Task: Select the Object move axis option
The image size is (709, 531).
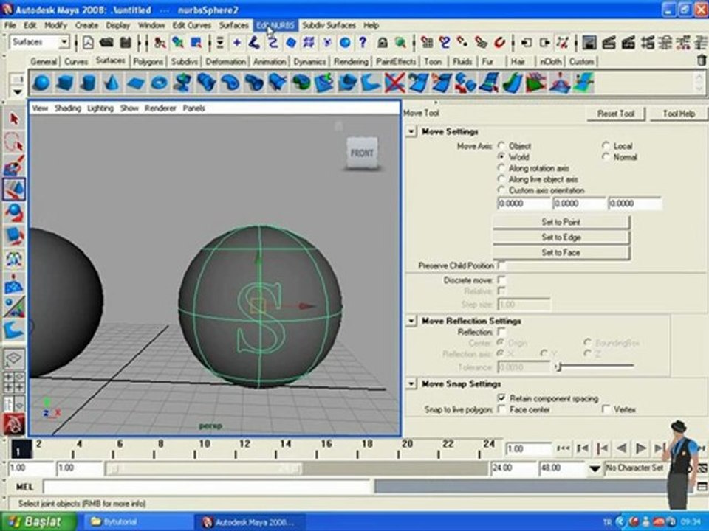Action: pos(502,146)
